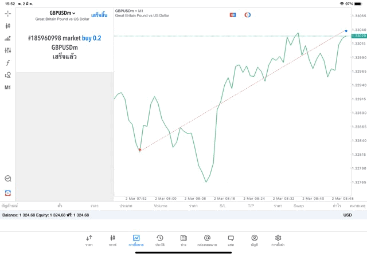Open the การซื้อขาย trade tab
Viewport: 367px width, 256px height.
point(136,241)
